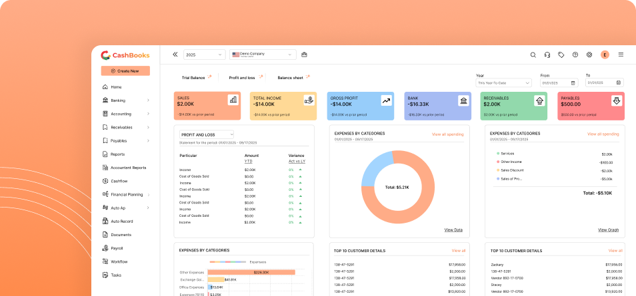Click the red Other Income legend dot
The height and width of the screenshot is (296, 636).
pos(498,162)
